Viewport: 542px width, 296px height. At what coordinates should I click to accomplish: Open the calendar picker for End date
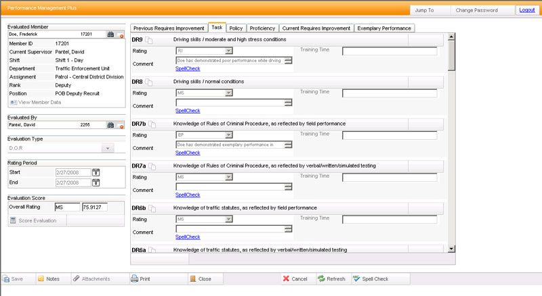(x=96, y=182)
